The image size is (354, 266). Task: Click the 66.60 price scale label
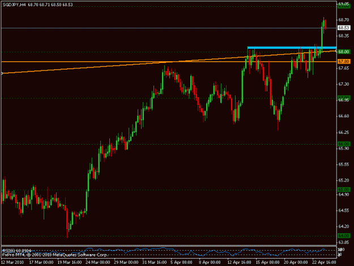[x=344, y=116]
